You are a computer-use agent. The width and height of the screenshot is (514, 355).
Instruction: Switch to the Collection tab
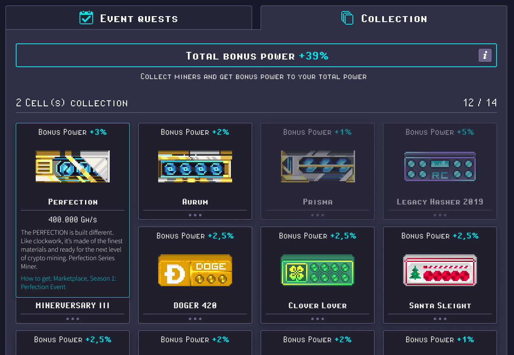pos(384,18)
